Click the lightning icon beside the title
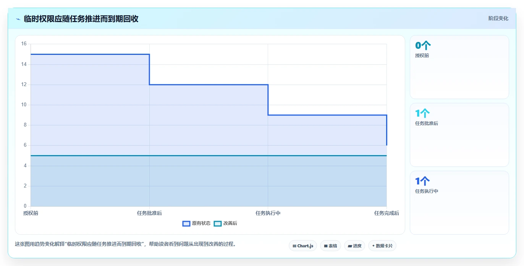This screenshot has height=266, width=524. click(x=18, y=19)
